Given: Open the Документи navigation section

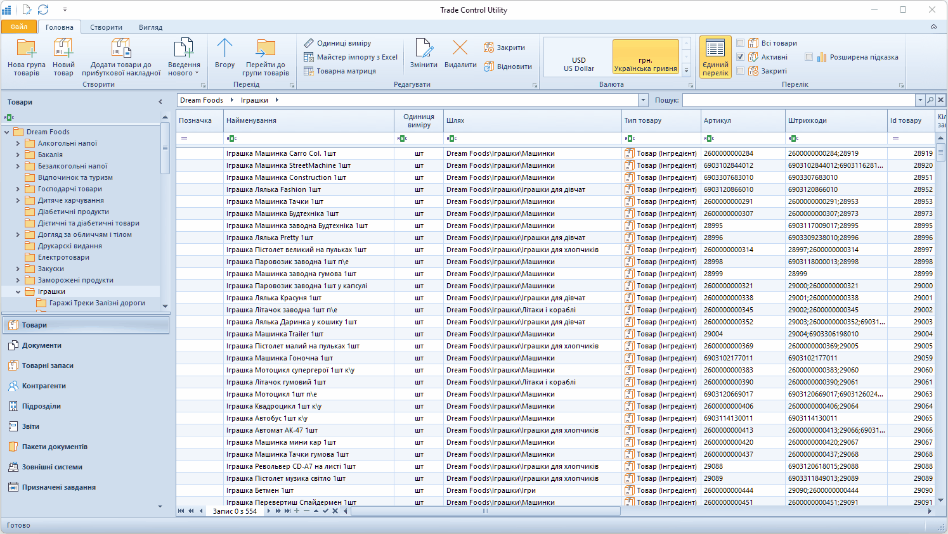Looking at the screenshot, I should (42, 345).
